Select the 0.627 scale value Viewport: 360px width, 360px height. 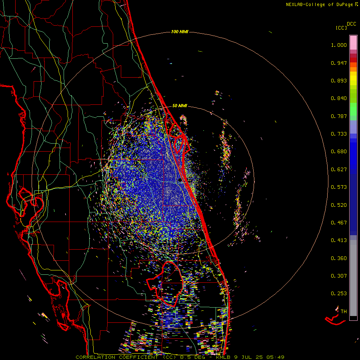tap(339, 170)
